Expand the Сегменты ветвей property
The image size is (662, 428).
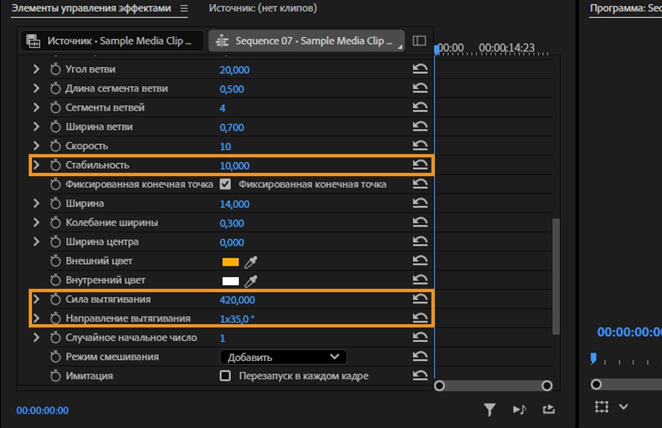36,108
